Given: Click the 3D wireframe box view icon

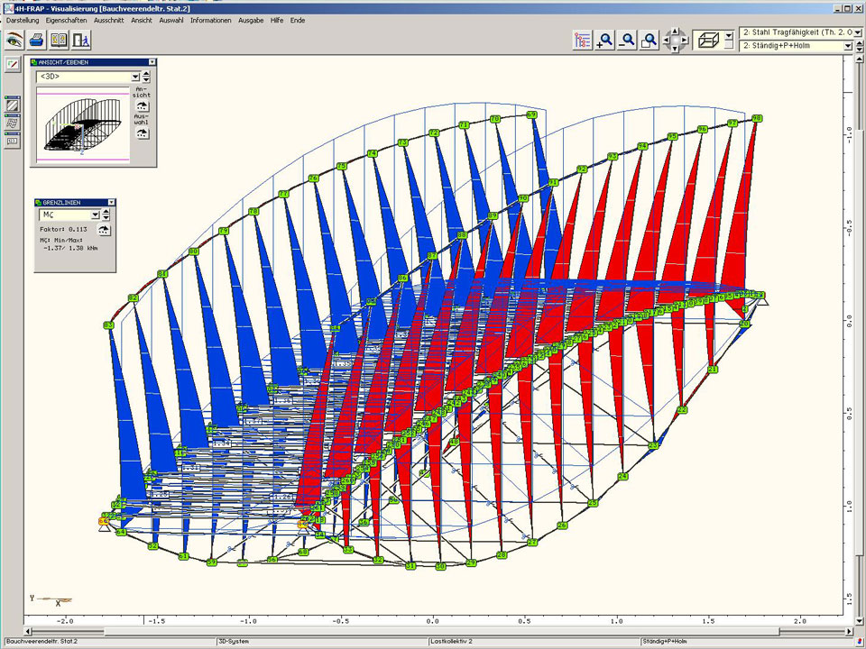Looking at the screenshot, I should tap(710, 40).
